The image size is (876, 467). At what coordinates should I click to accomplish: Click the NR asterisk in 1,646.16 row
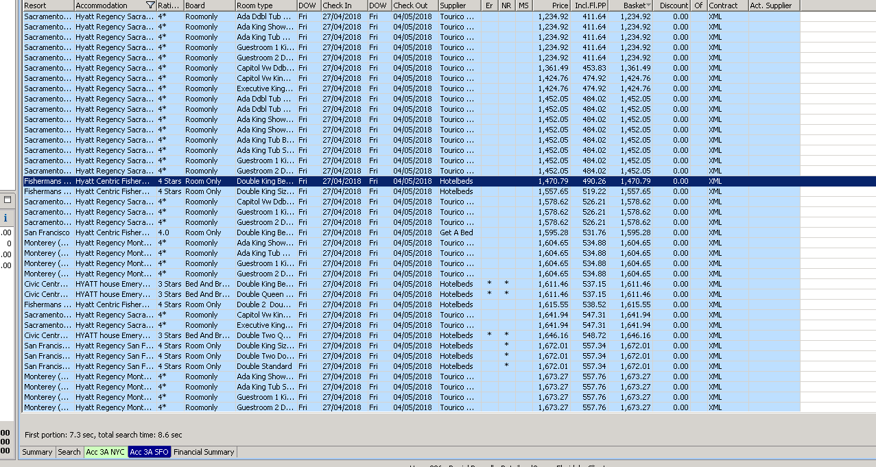506,335
